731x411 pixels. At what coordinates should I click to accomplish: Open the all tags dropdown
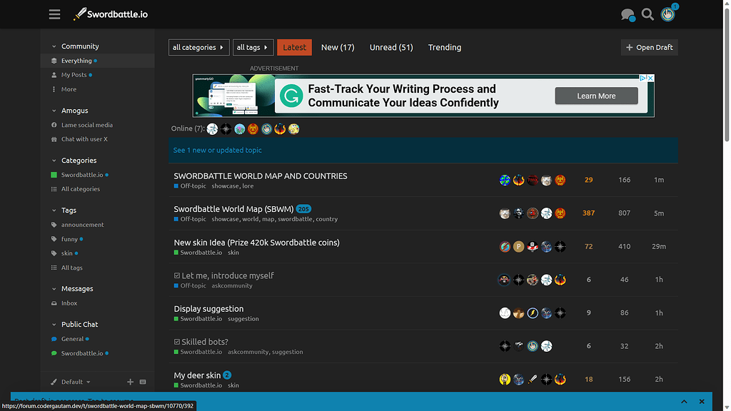253,47
